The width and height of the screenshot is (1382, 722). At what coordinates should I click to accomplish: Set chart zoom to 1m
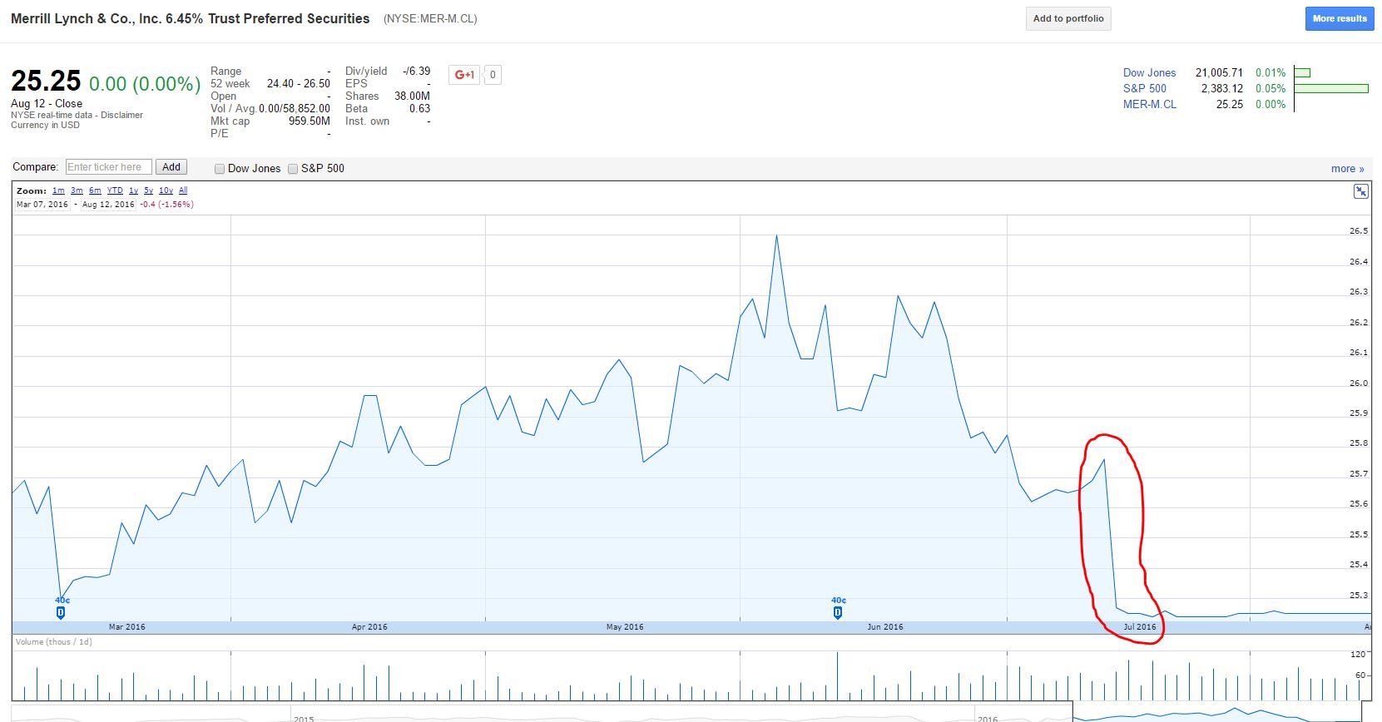pos(58,190)
